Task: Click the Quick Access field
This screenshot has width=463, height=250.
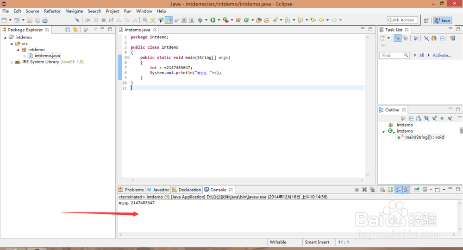Action: (x=402, y=20)
